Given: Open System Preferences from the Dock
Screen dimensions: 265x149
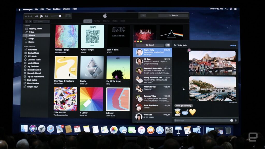Looking at the screenshot, I should 169,130.
